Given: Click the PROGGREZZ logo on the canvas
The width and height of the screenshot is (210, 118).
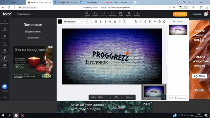Looking at the screenshot, I should 111,56.
